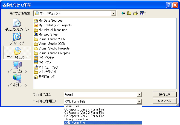Open 最近使ったファイル in the places bar

[17, 25]
